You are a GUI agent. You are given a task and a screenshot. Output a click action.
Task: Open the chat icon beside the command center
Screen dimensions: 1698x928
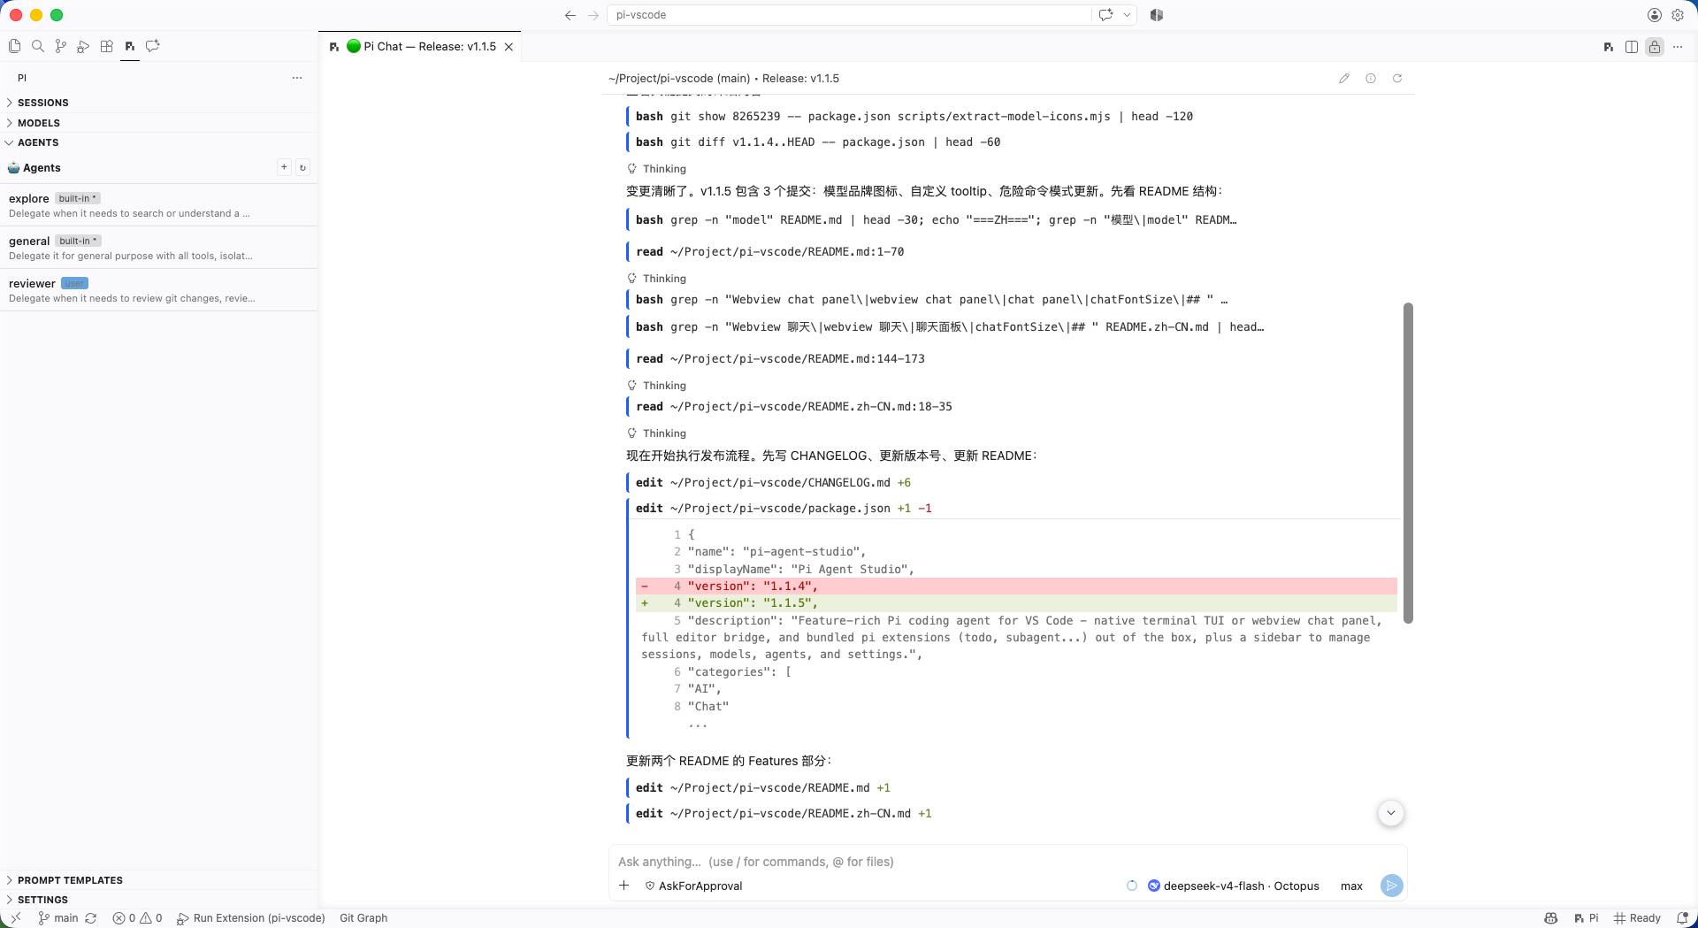1105,15
